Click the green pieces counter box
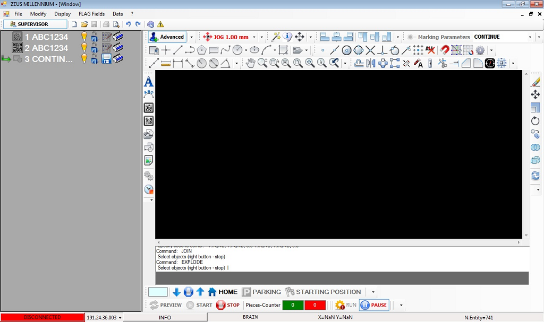This screenshot has height=322, width=544. (293, 305)
